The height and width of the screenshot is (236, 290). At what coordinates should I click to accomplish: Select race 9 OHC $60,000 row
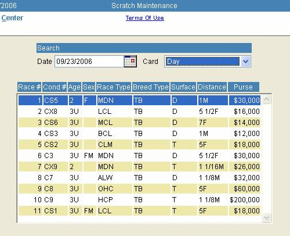pyautogui.click(x=139, y=189)
